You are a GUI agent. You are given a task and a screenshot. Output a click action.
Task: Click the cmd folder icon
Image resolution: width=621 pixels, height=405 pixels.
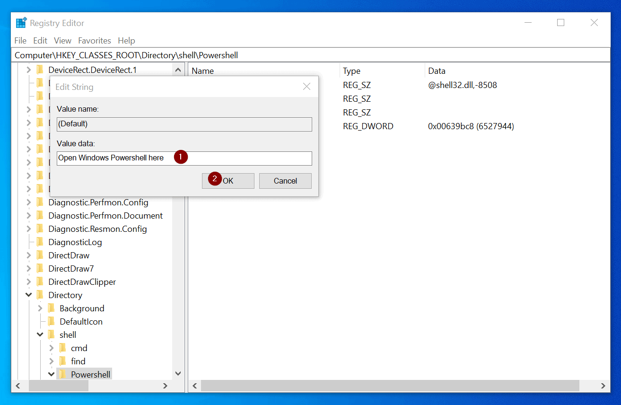pyautogui.click(x=63, y=348)
